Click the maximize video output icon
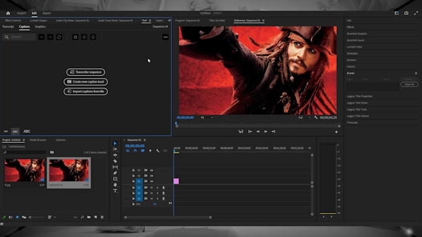422x237 pixels. [x=416, y=13]
